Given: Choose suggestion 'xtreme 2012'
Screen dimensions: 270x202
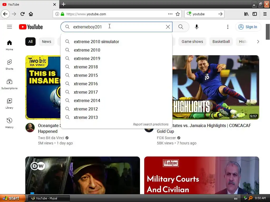Looking at the screenshot, I should [116, 109].
